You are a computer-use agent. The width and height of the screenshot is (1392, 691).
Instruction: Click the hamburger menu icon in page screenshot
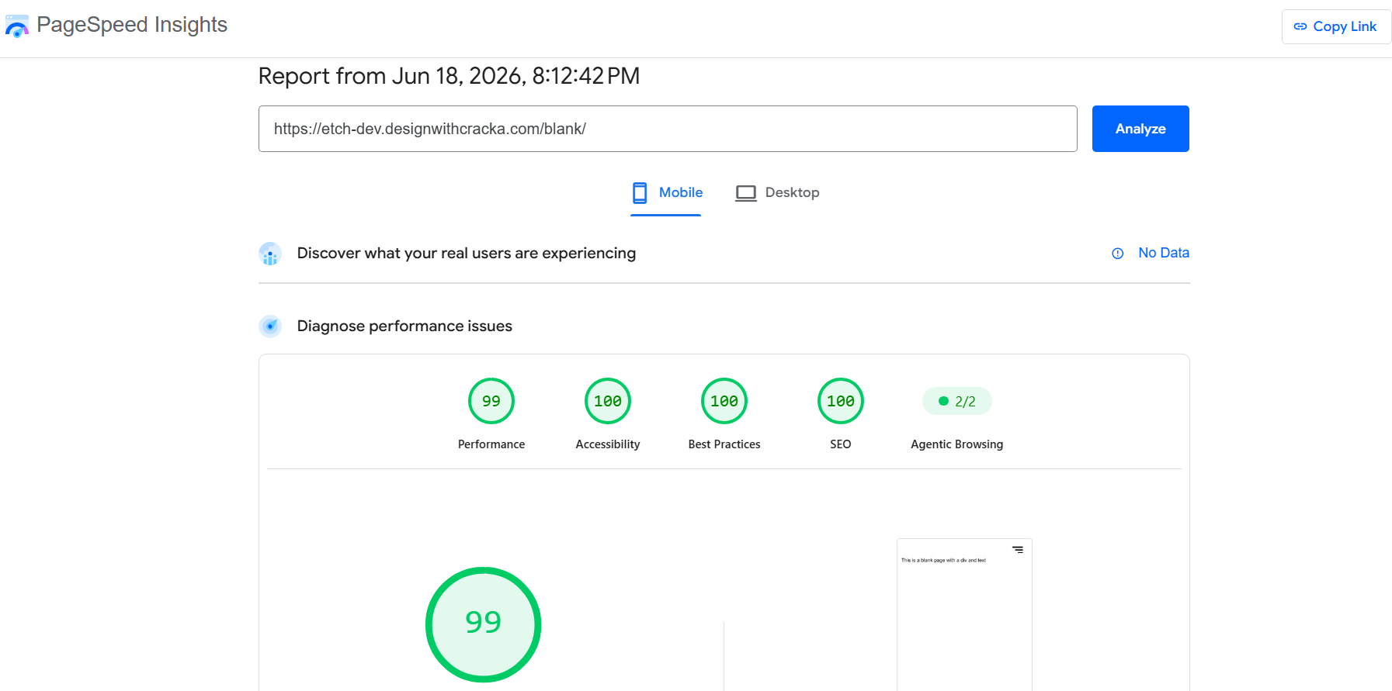(x=1018, y=550)
